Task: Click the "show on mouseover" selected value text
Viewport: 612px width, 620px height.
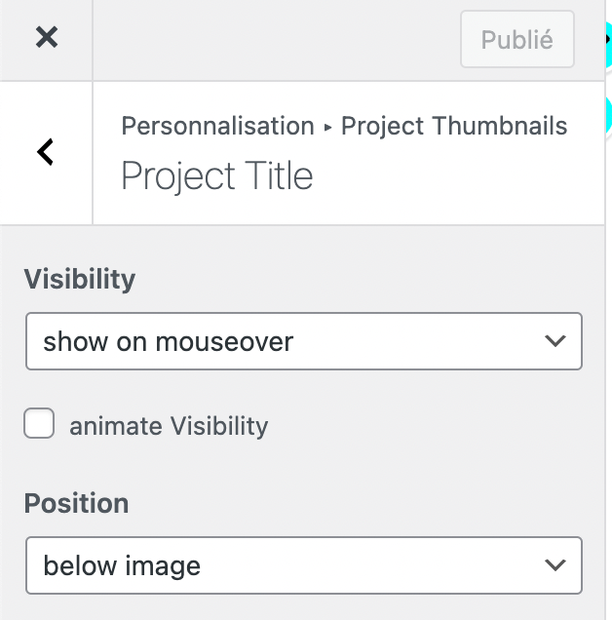Action: (x=169, y=341)
